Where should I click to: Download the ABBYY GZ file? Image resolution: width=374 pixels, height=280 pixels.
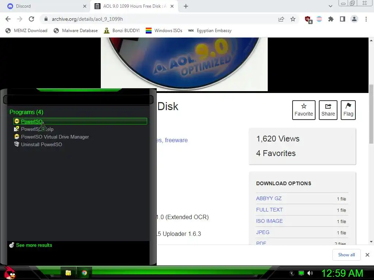click(x=268, y=198)
